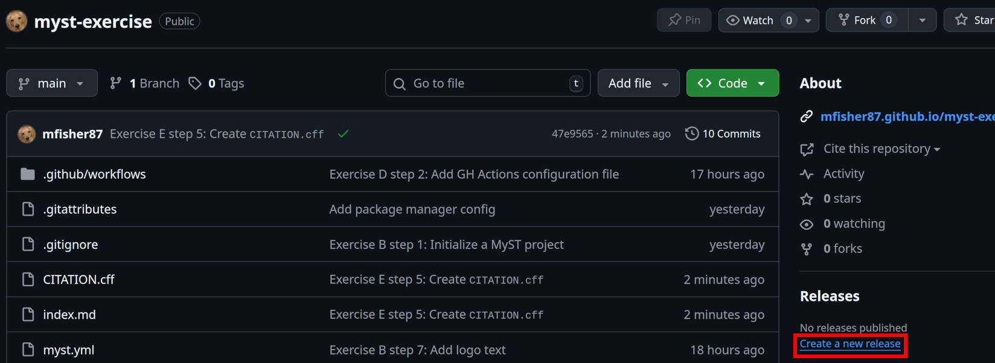This screenshot has height=363, width=995.
Task: Expand the Add file dropdown
Action: click(638, 83)
